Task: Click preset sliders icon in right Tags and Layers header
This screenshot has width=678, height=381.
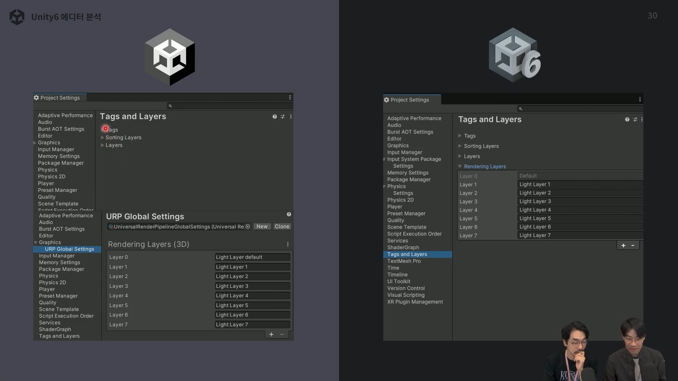Action: click(x=635, y=120)
